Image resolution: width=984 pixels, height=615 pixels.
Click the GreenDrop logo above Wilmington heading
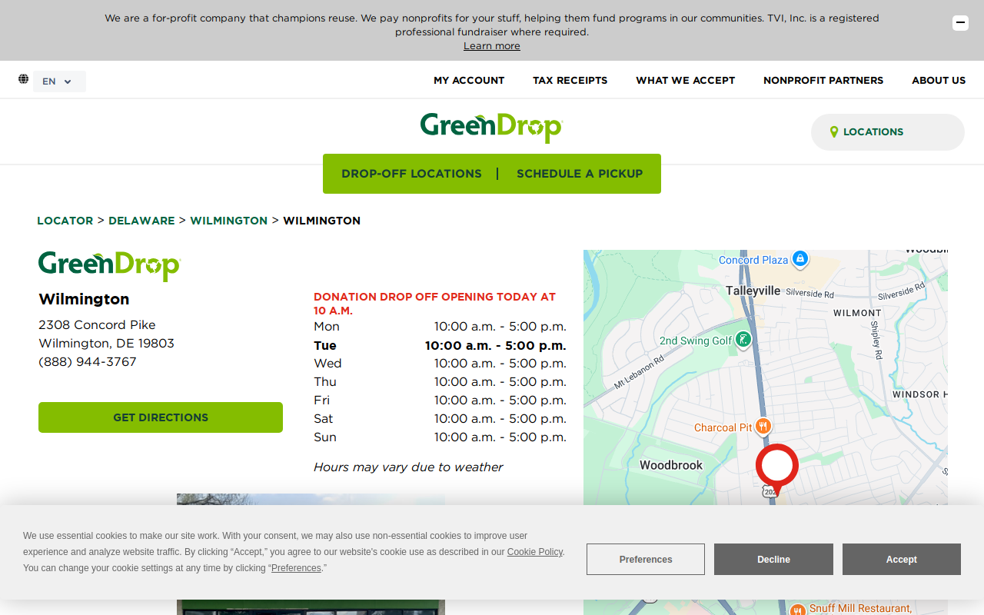coord(109,266)
